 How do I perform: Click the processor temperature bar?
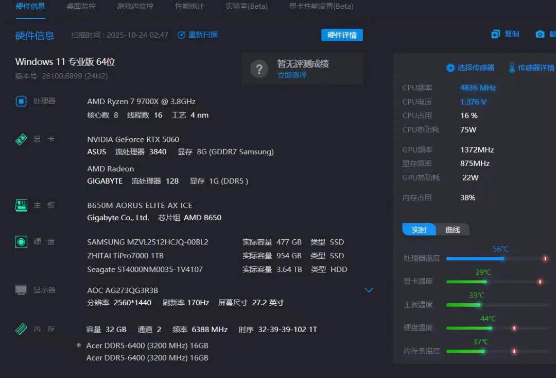496,258
